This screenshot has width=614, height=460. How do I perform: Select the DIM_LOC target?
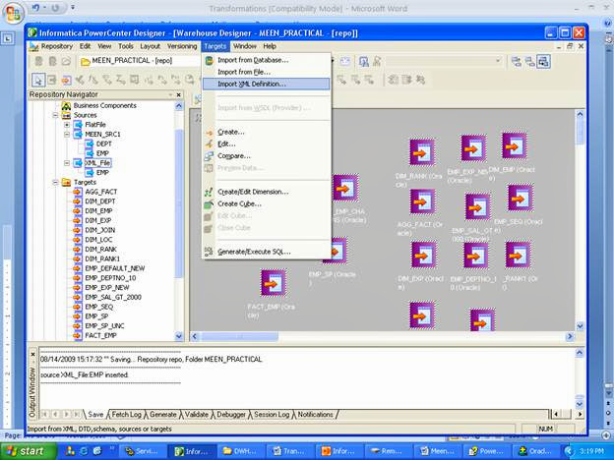[x=98, y=240]
